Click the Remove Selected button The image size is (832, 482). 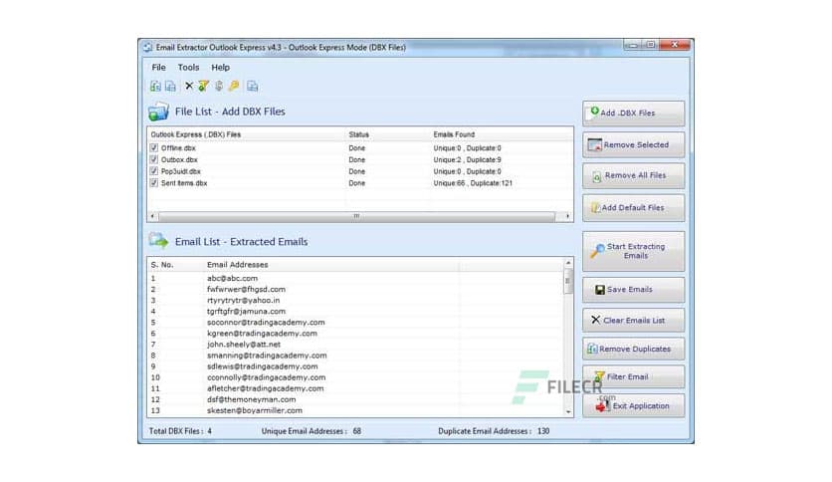pos(634,145)
